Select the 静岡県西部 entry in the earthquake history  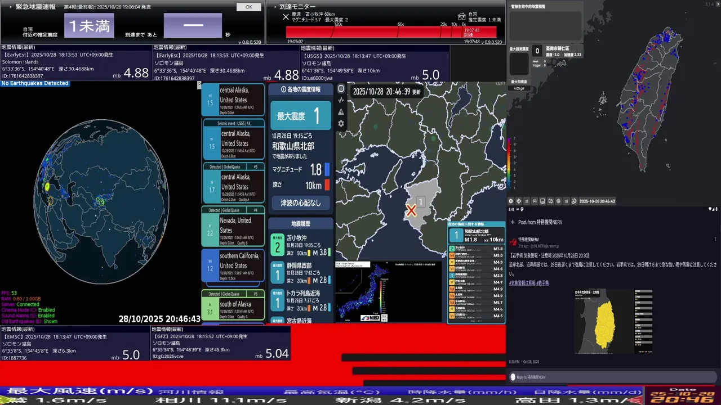(x=300, y=273)
